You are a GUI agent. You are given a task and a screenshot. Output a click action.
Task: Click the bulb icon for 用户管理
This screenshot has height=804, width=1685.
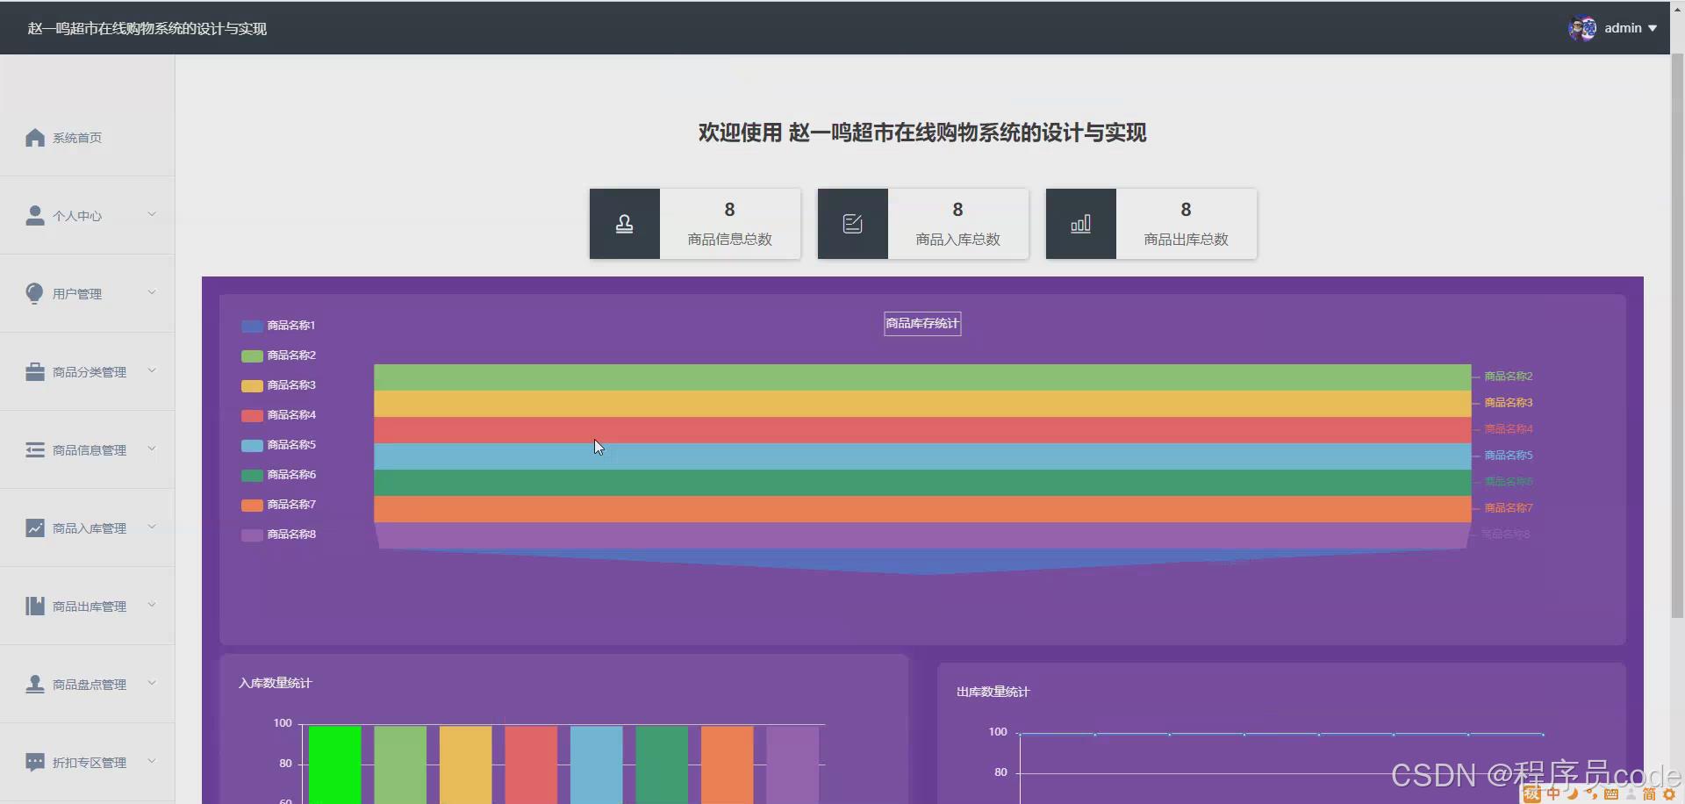pos(34,293)
